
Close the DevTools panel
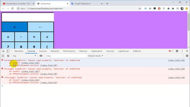point(187,51)
